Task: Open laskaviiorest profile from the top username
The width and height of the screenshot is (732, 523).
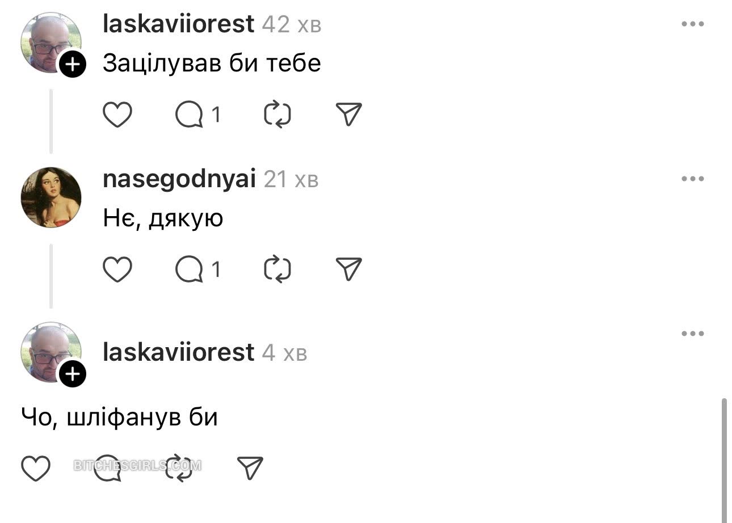Action: coord(178,24)
